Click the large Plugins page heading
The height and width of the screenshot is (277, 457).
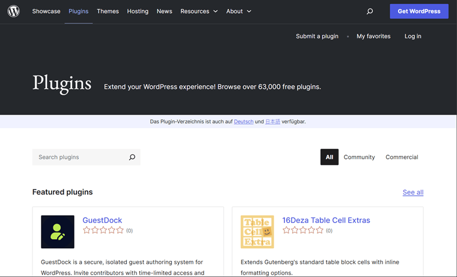click(x=62, y=83)
